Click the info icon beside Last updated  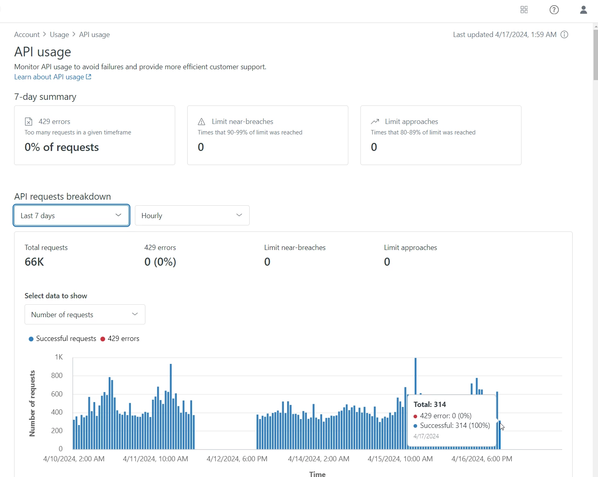565,35
